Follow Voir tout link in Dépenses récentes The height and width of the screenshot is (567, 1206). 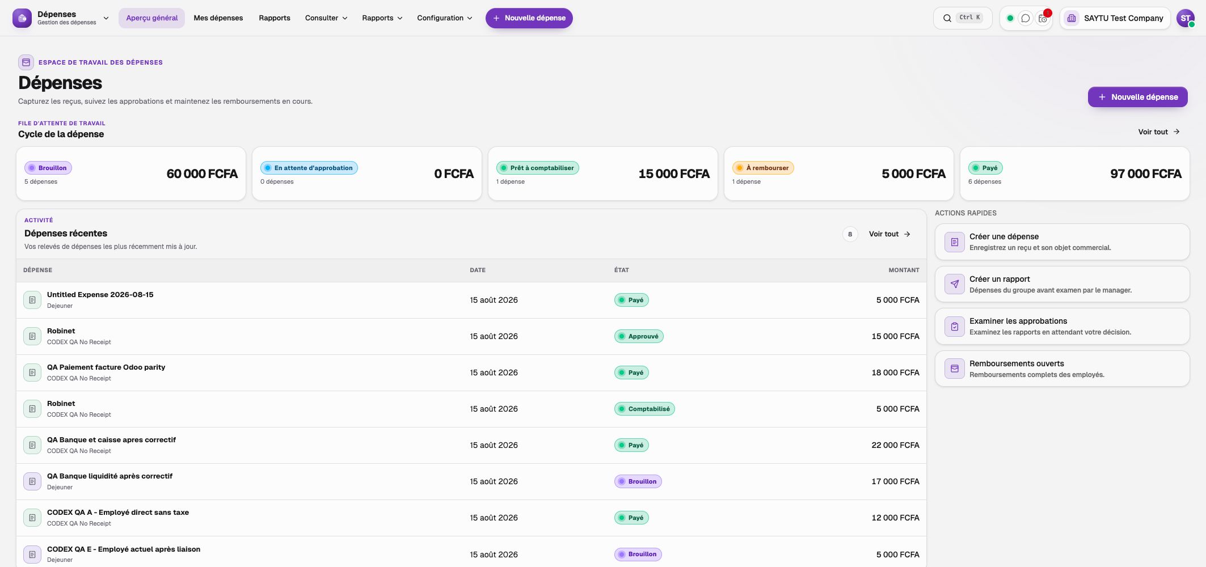(x=889, y=234)
